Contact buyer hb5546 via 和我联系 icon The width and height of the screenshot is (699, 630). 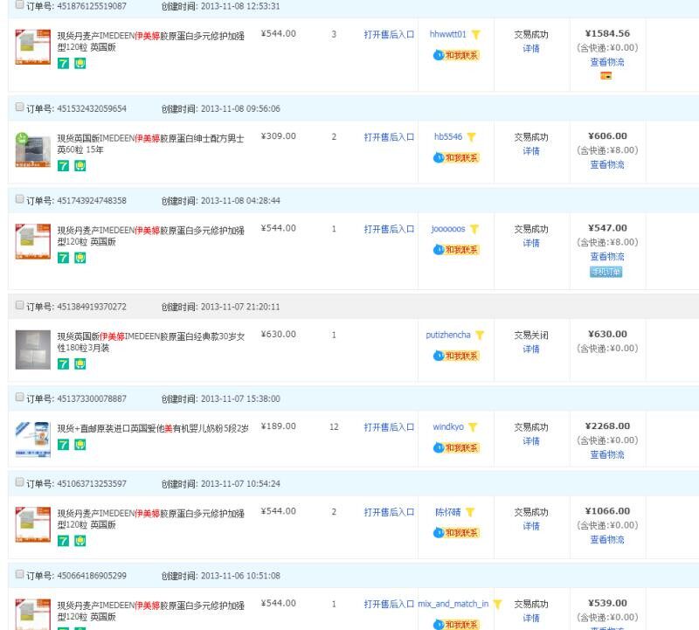click(x=457, y=158)
